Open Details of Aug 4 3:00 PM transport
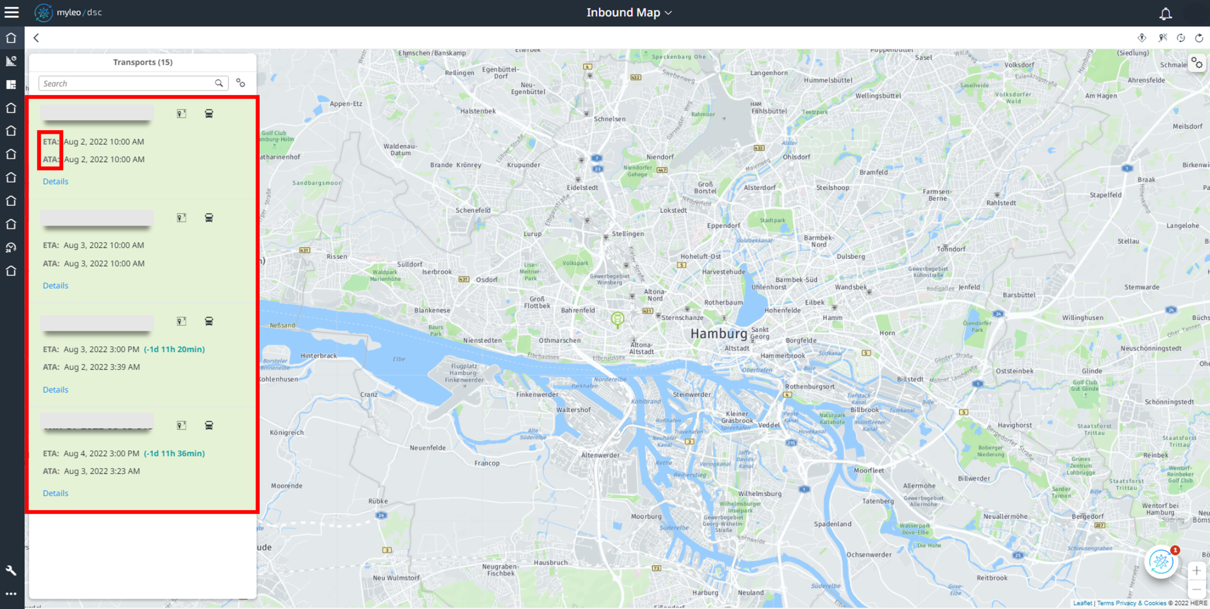Viewport: 1210px width, 609px height. tap(55, 493)
